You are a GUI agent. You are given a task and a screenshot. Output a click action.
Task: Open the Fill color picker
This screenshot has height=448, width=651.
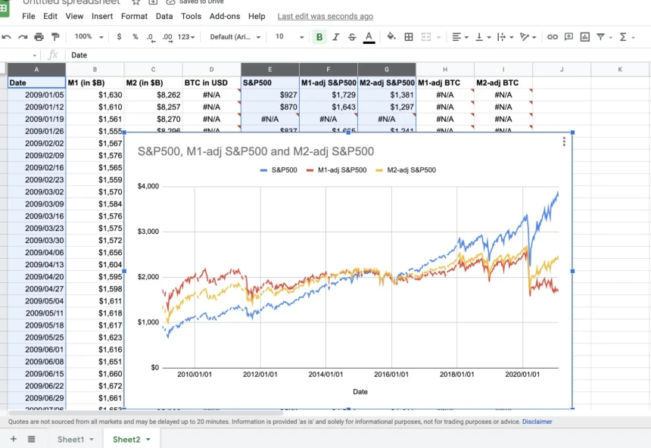pyautogui.click(x=391, y=36)
